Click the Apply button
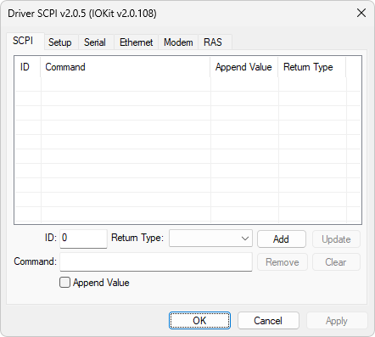Screen dimensions: 375x337 [x=337, y=321]
